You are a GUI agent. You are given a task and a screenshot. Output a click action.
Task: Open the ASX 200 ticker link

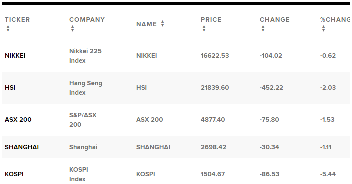click(x=18, y=120)
